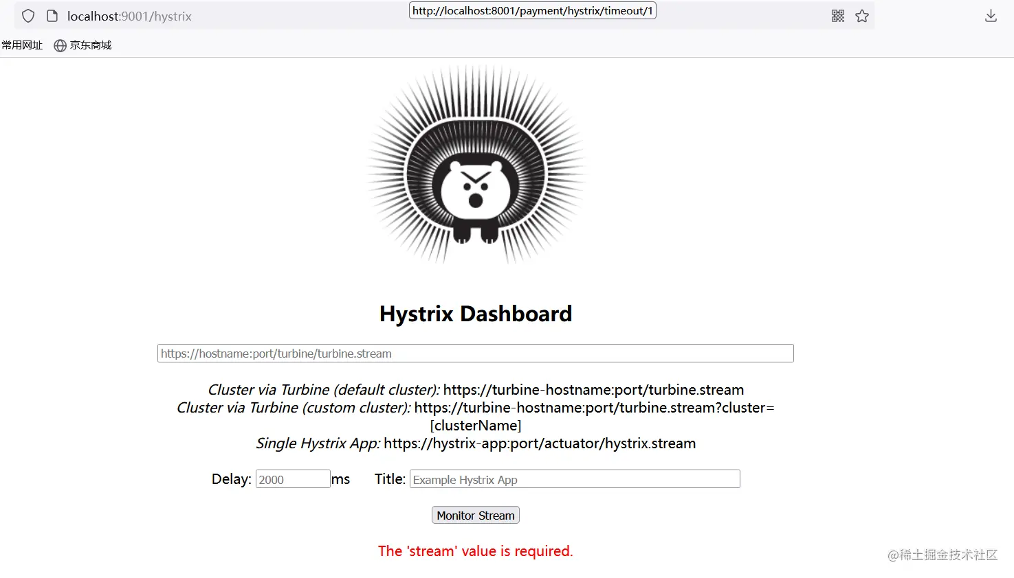Click the "Cluster via Turbine (default cluster):" label
This screenshot has height=578, width=1014.
[324, 390]
